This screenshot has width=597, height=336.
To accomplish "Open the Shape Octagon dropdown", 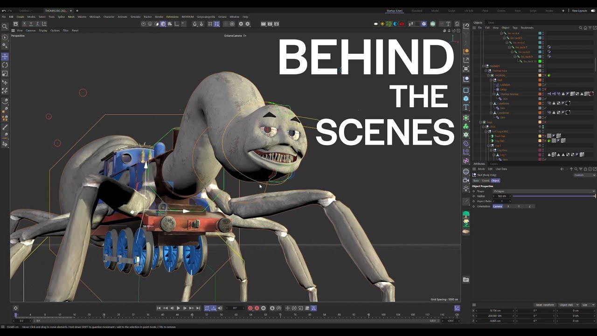I will [x=544, y=191].
